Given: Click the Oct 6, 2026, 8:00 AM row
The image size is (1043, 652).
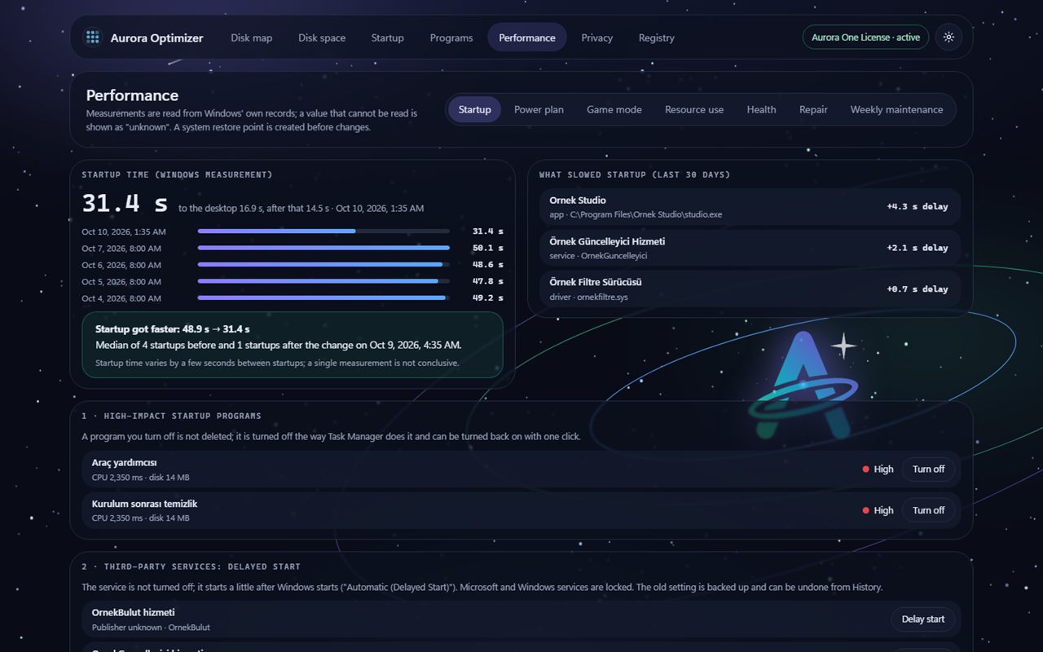Looking at the screenshot, I should click(x=293, y=265).
